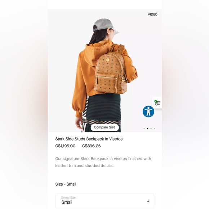Click the Small value in size field
The height and width of the screenshot is (209, 209).
point(67,203)
